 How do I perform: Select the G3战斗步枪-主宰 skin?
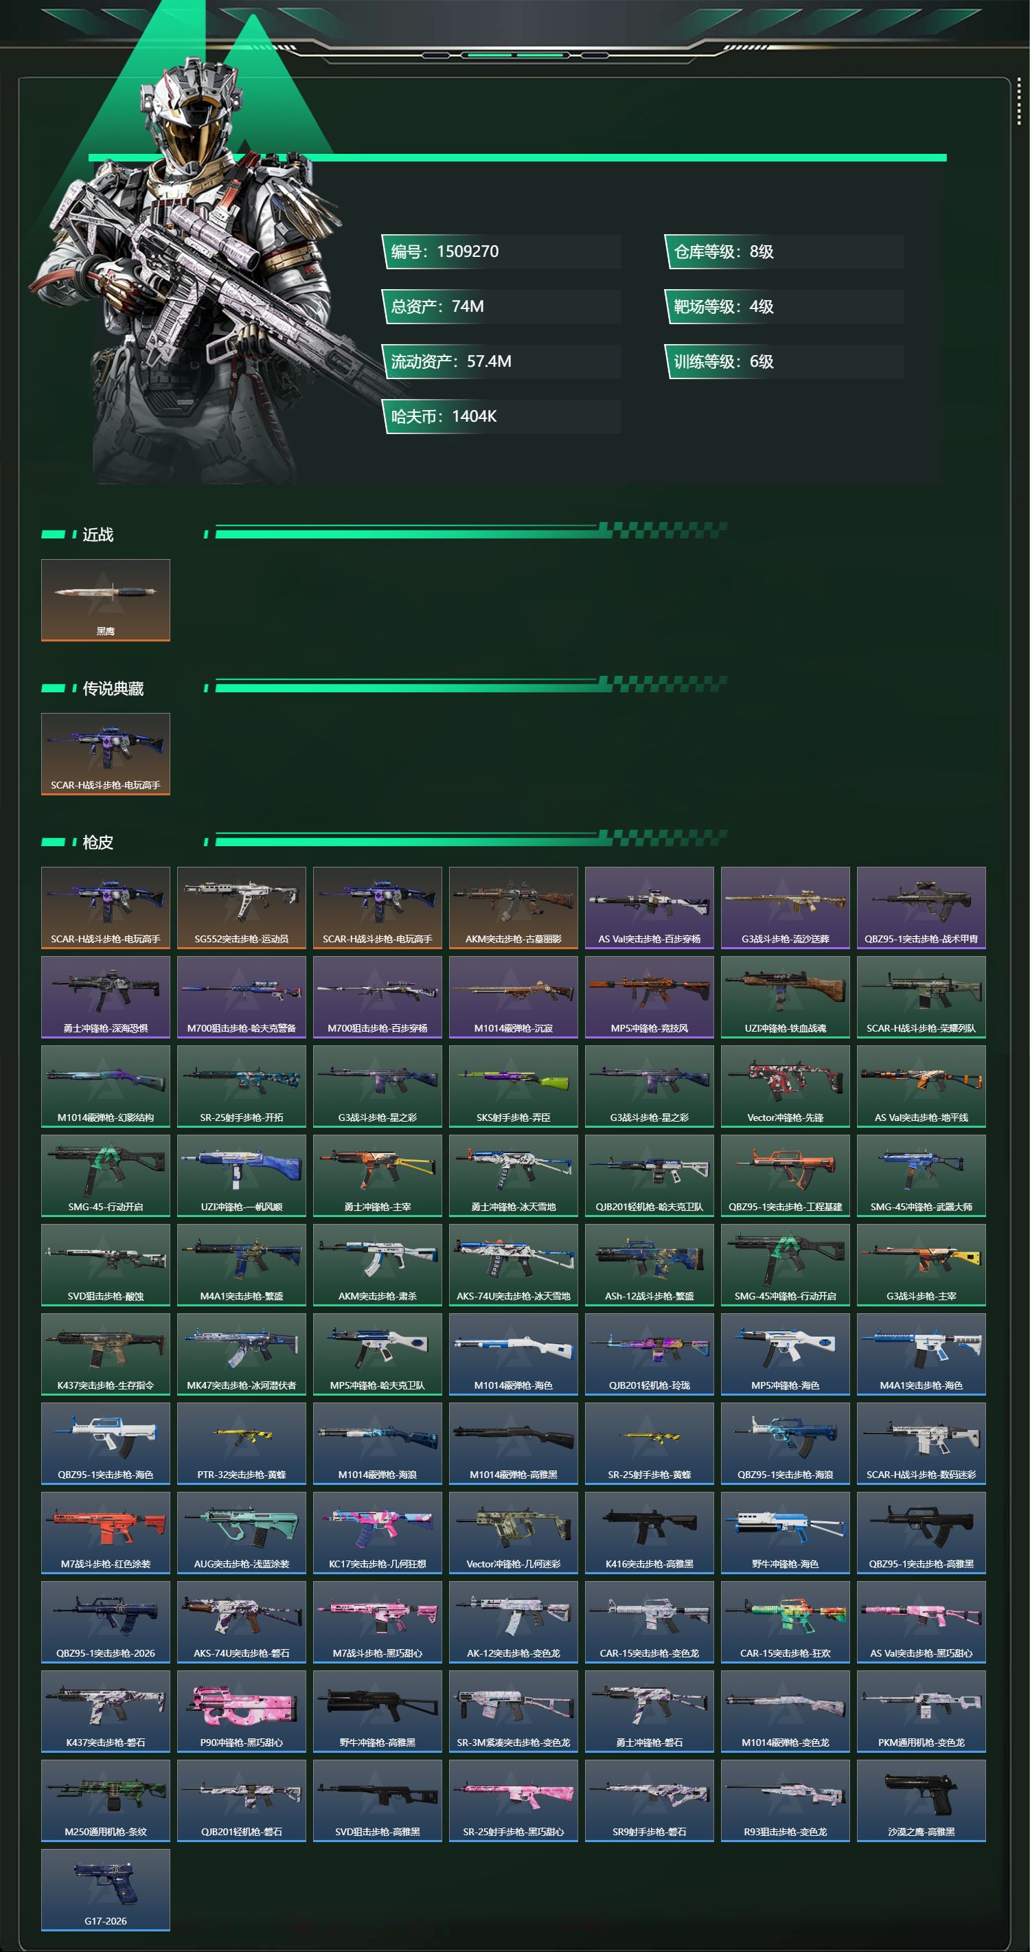(x=921, y=1264)
